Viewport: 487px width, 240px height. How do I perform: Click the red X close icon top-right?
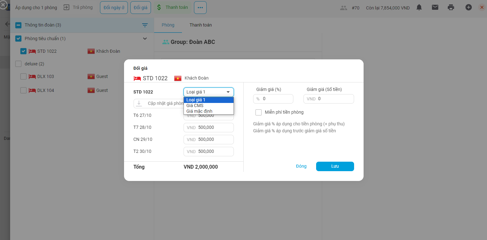pos(482,7)
